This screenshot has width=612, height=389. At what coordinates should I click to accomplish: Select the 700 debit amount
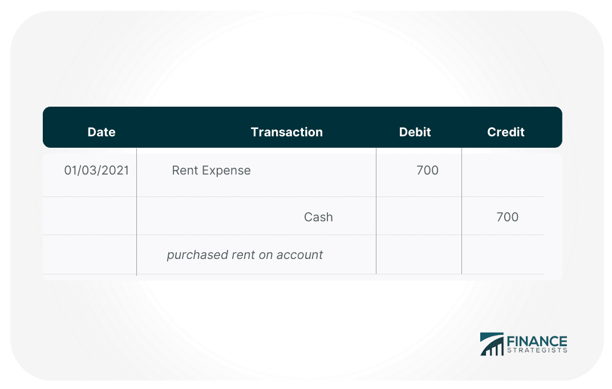[x=427, y=171]
